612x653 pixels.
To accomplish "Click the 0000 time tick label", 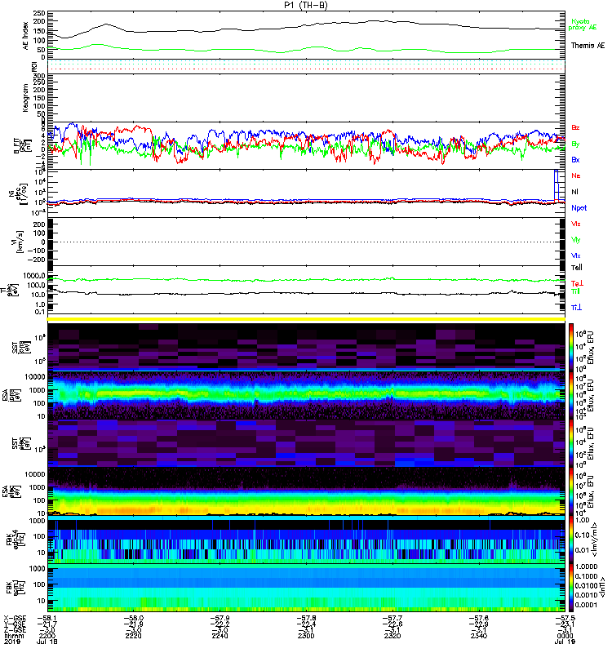I will [565, 636].
